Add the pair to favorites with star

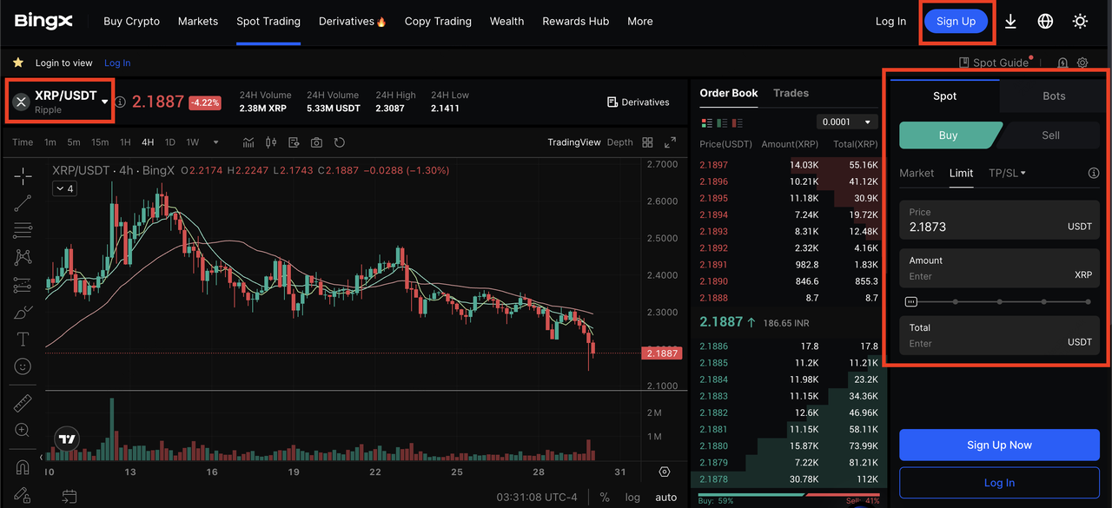[17, 63]
